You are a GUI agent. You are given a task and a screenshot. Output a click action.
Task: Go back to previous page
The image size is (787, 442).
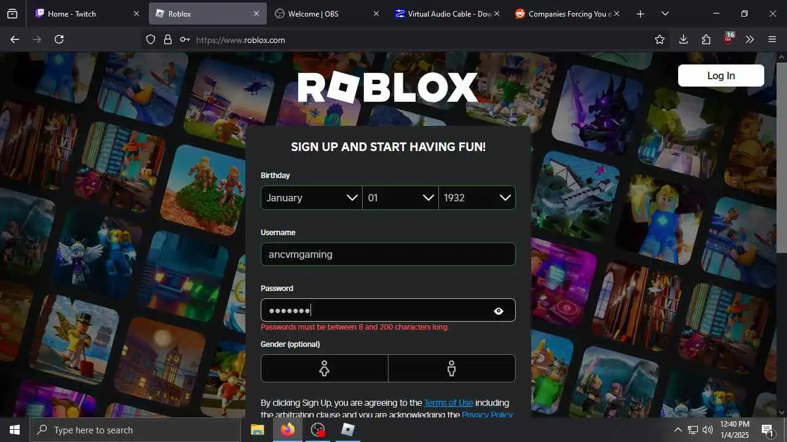coord(15,39)
